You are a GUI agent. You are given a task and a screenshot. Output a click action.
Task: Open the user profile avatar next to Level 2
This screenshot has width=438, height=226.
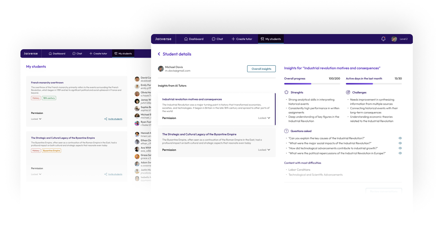coord(394,39)
